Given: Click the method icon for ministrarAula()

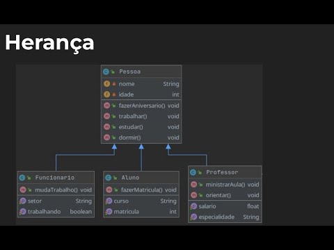Looking at the screenshot, I should coord(194,185).
